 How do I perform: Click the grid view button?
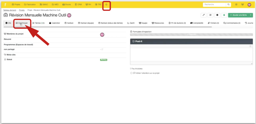coord(211,15)
